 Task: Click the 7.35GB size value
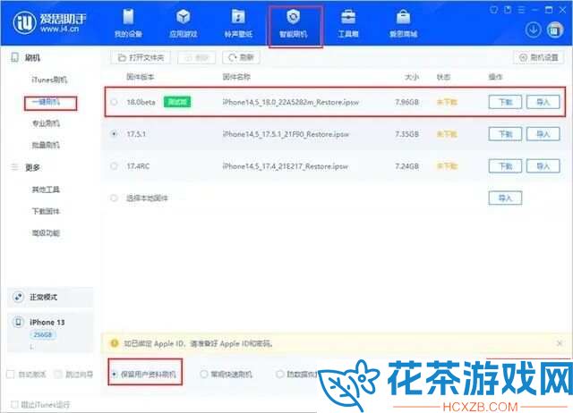click(406, 134)
